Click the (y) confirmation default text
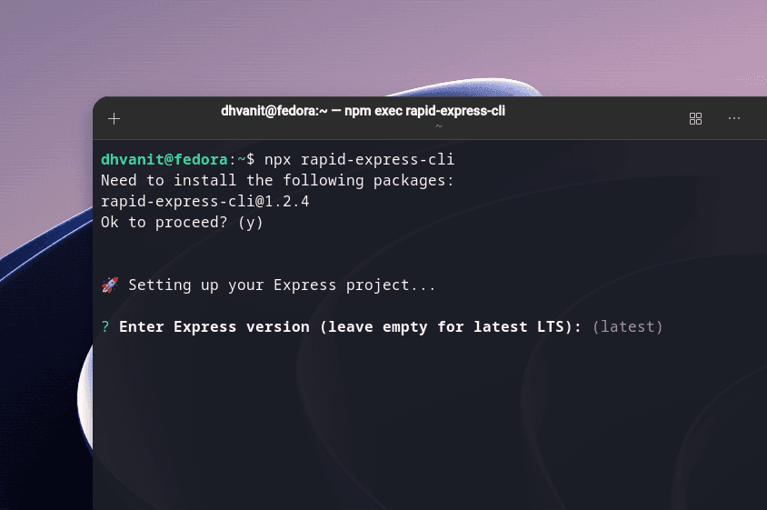Image resolution: width=767 pixels, height=510 pixels. 251,223
